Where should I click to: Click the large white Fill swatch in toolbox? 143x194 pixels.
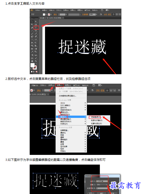tap(33, 65)
